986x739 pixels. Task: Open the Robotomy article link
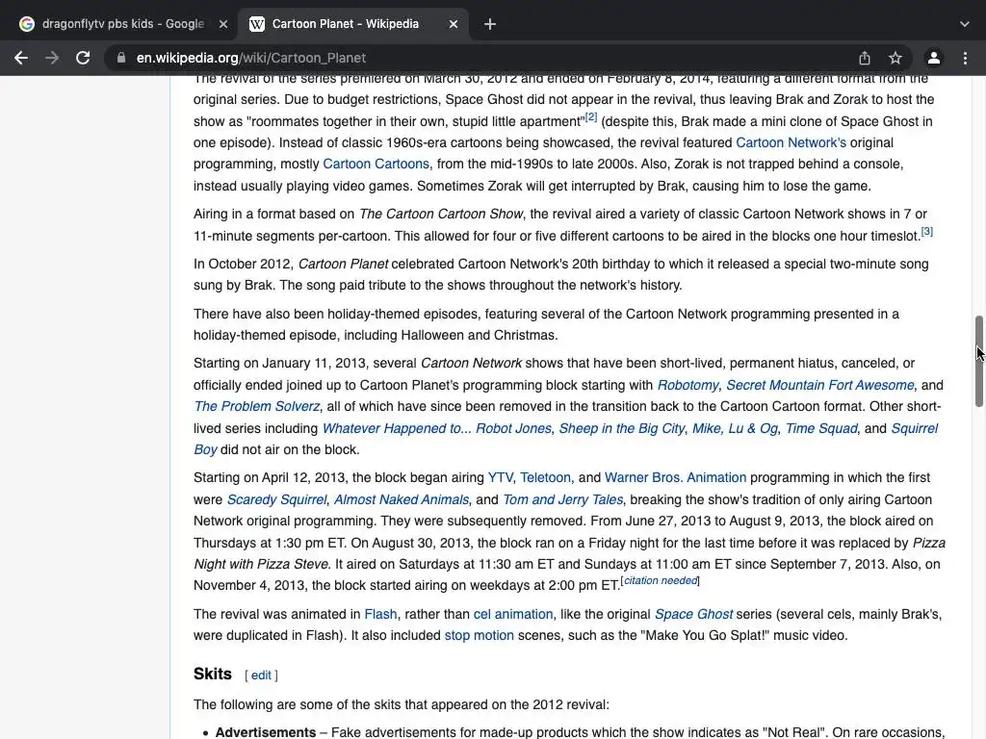pyautogui.click(x=688, y=385)
